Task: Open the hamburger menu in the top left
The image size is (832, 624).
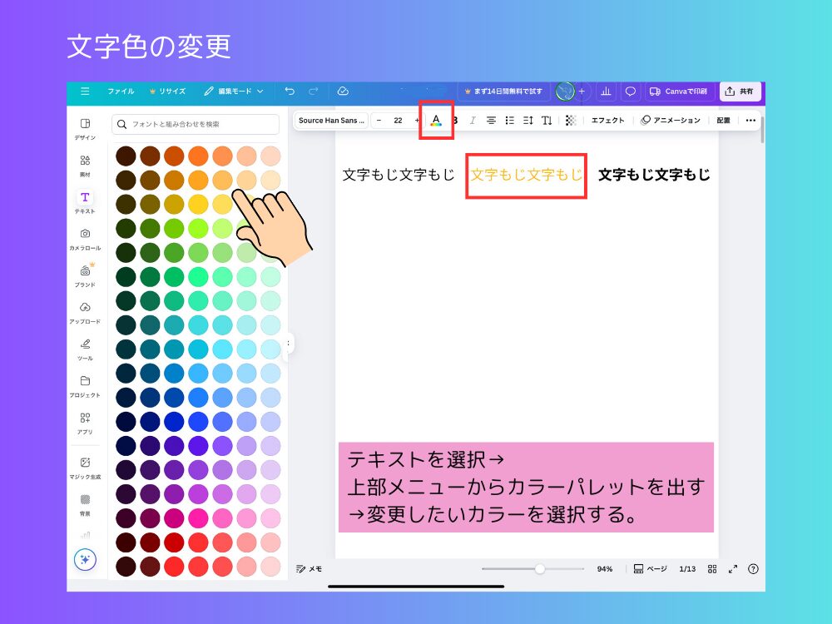Action: click(x=85, y=92)
